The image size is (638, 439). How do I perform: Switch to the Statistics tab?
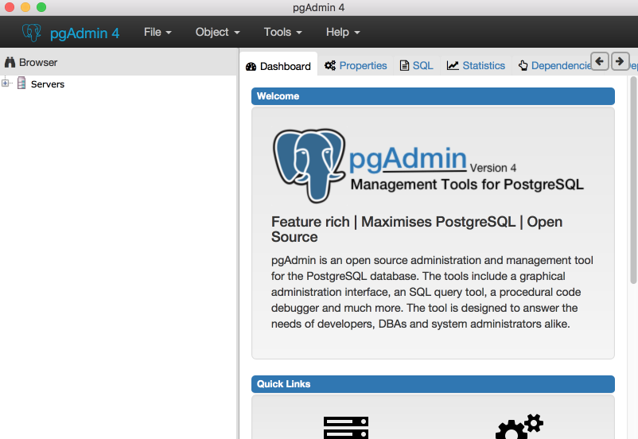pos(476,65)
